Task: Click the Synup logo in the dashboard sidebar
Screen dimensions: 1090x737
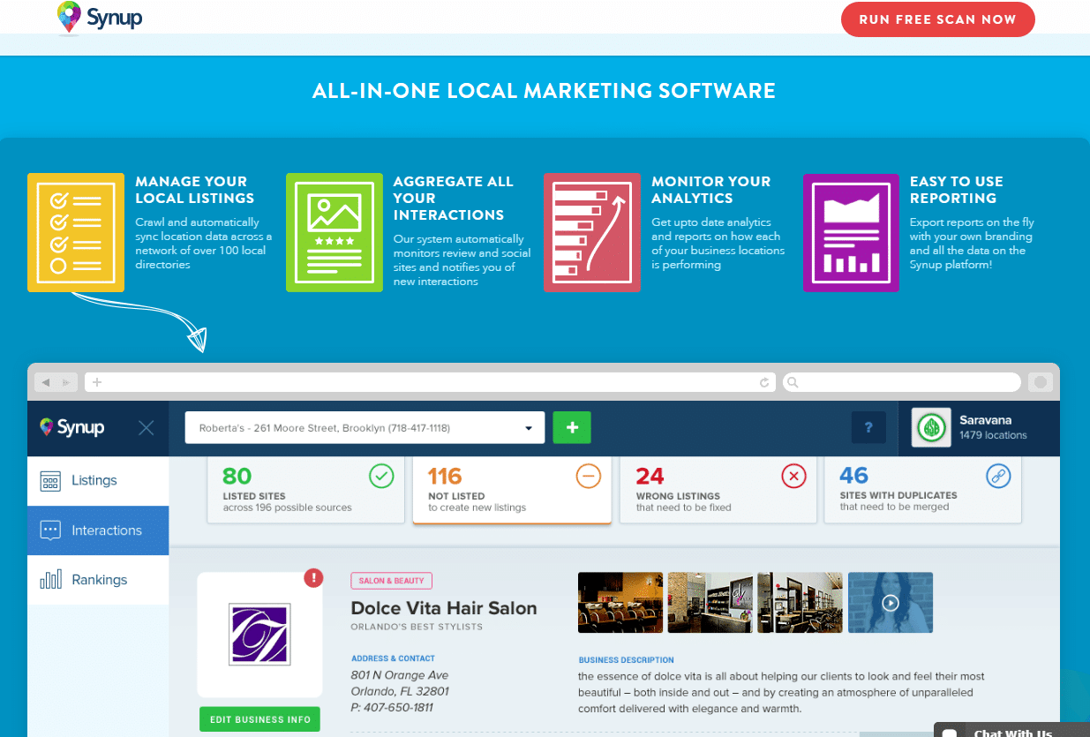Action: click(72, 427)
